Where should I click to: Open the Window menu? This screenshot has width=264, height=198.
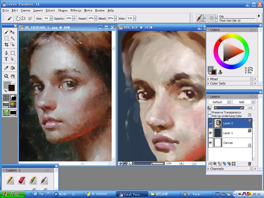click(x=100, y=11)
